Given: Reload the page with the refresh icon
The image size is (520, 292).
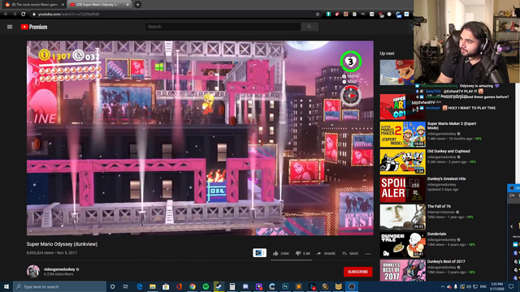Looking at the screenshot, I should click(x=24, y=15).
